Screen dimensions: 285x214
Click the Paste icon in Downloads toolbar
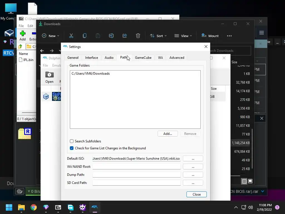click(98, 36)
